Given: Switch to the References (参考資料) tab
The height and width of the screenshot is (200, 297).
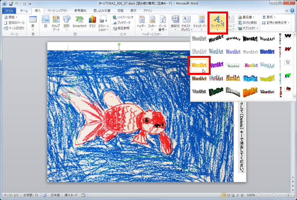Looking at the screenshot, I should click(x=80, y=11).
